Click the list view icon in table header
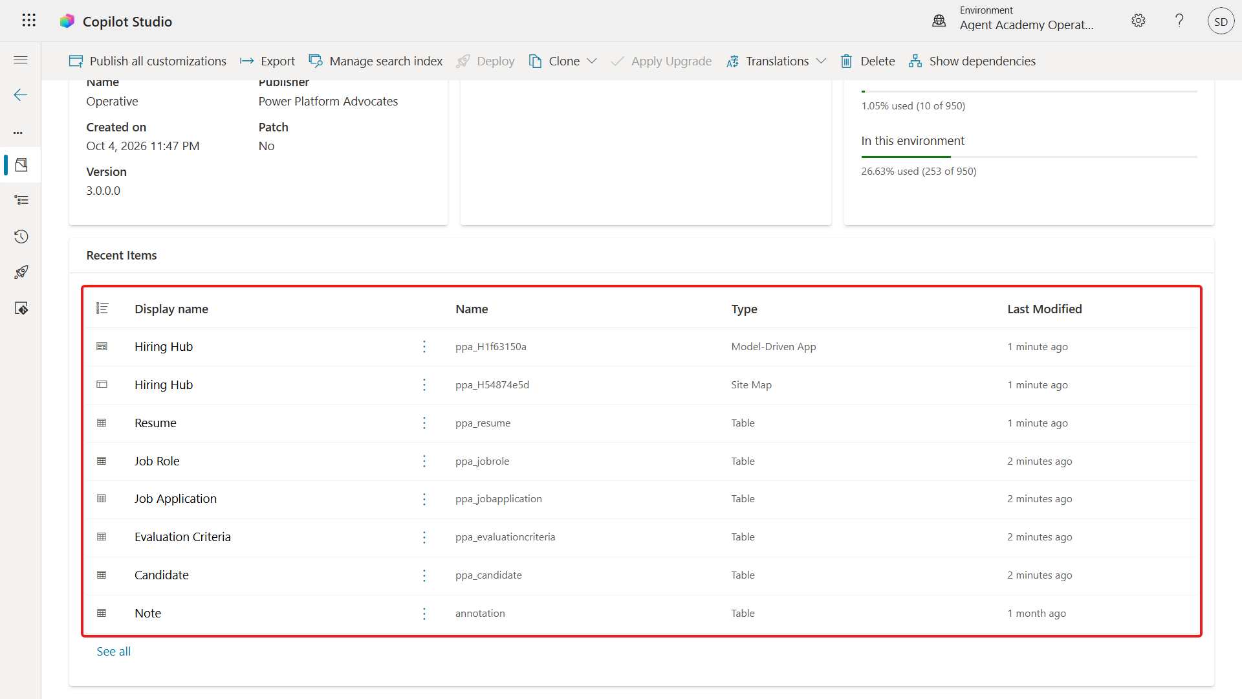Viewport: 1242px width, 699px height. [102, 308]
